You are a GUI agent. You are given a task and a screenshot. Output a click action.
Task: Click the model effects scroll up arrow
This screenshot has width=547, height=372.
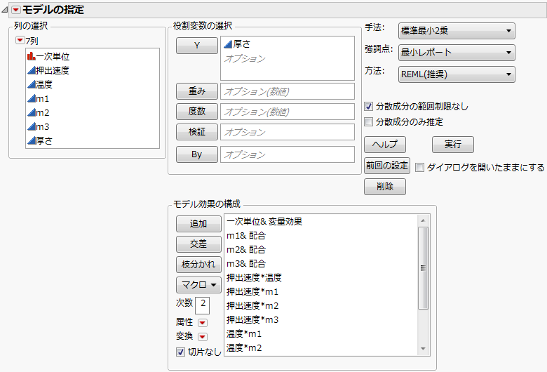coord(423,220)
